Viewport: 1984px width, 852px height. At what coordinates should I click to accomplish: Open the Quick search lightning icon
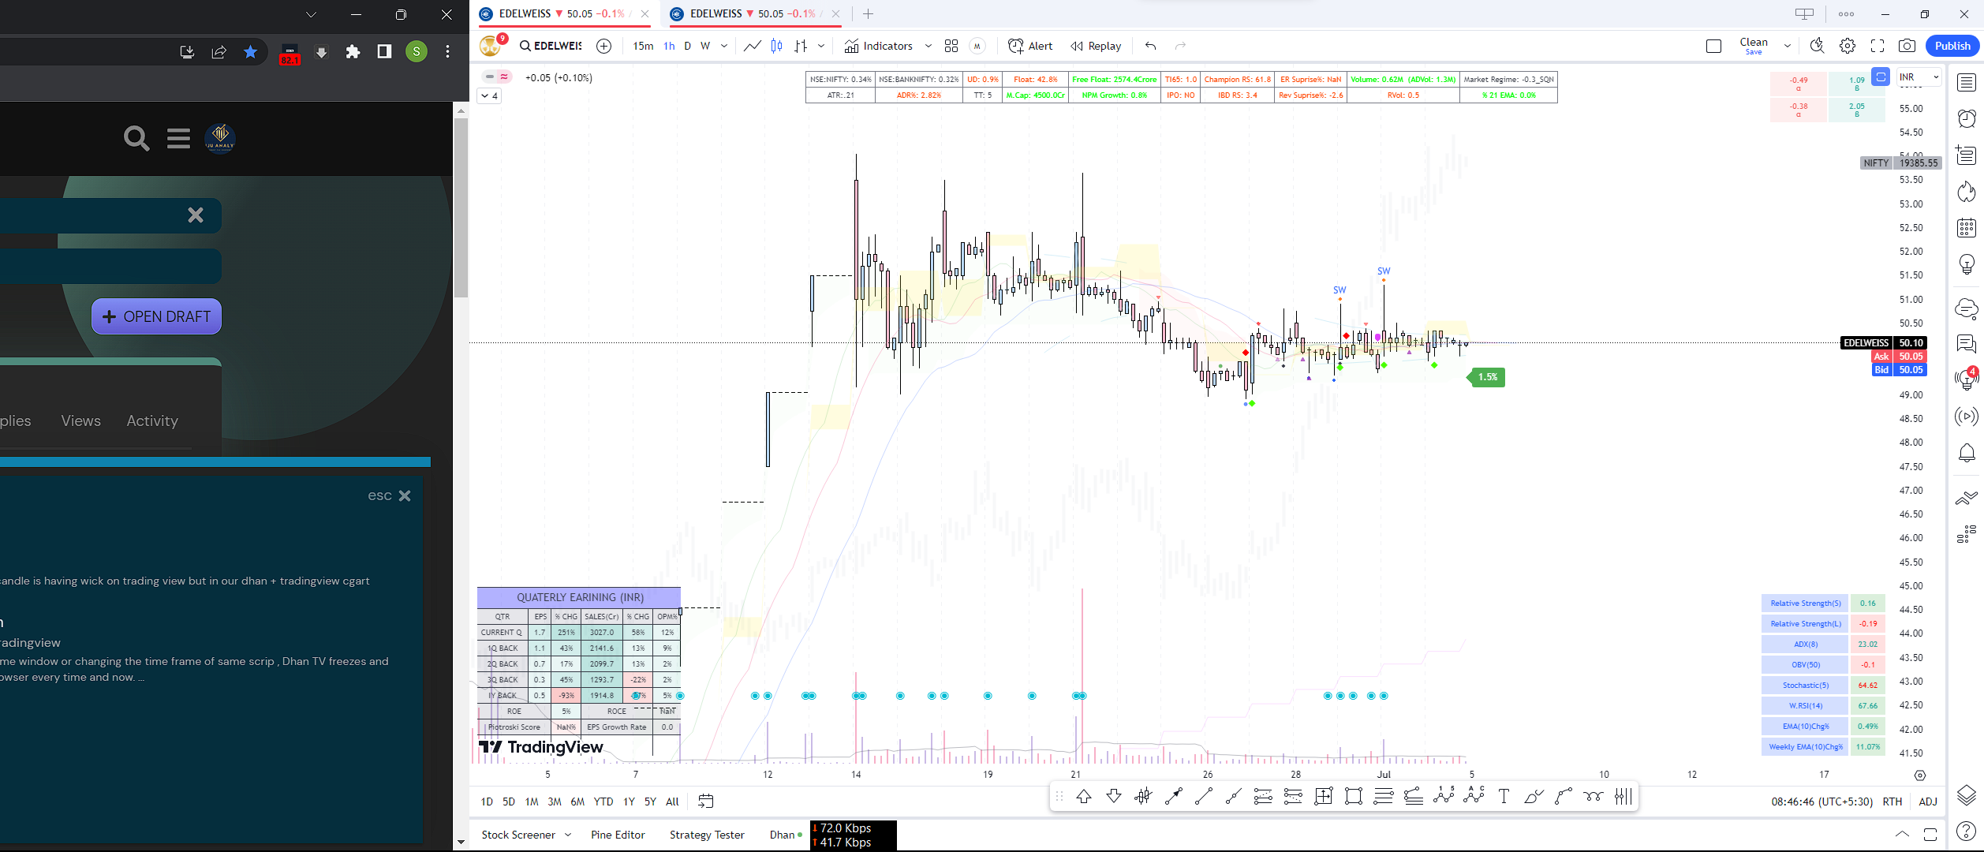(1817, 46)
